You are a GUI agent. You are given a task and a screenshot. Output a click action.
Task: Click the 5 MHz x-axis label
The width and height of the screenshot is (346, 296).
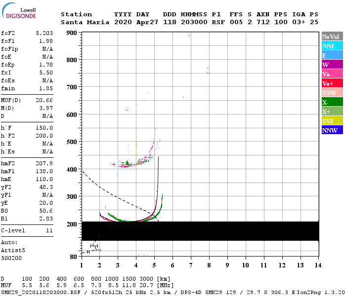154,265
